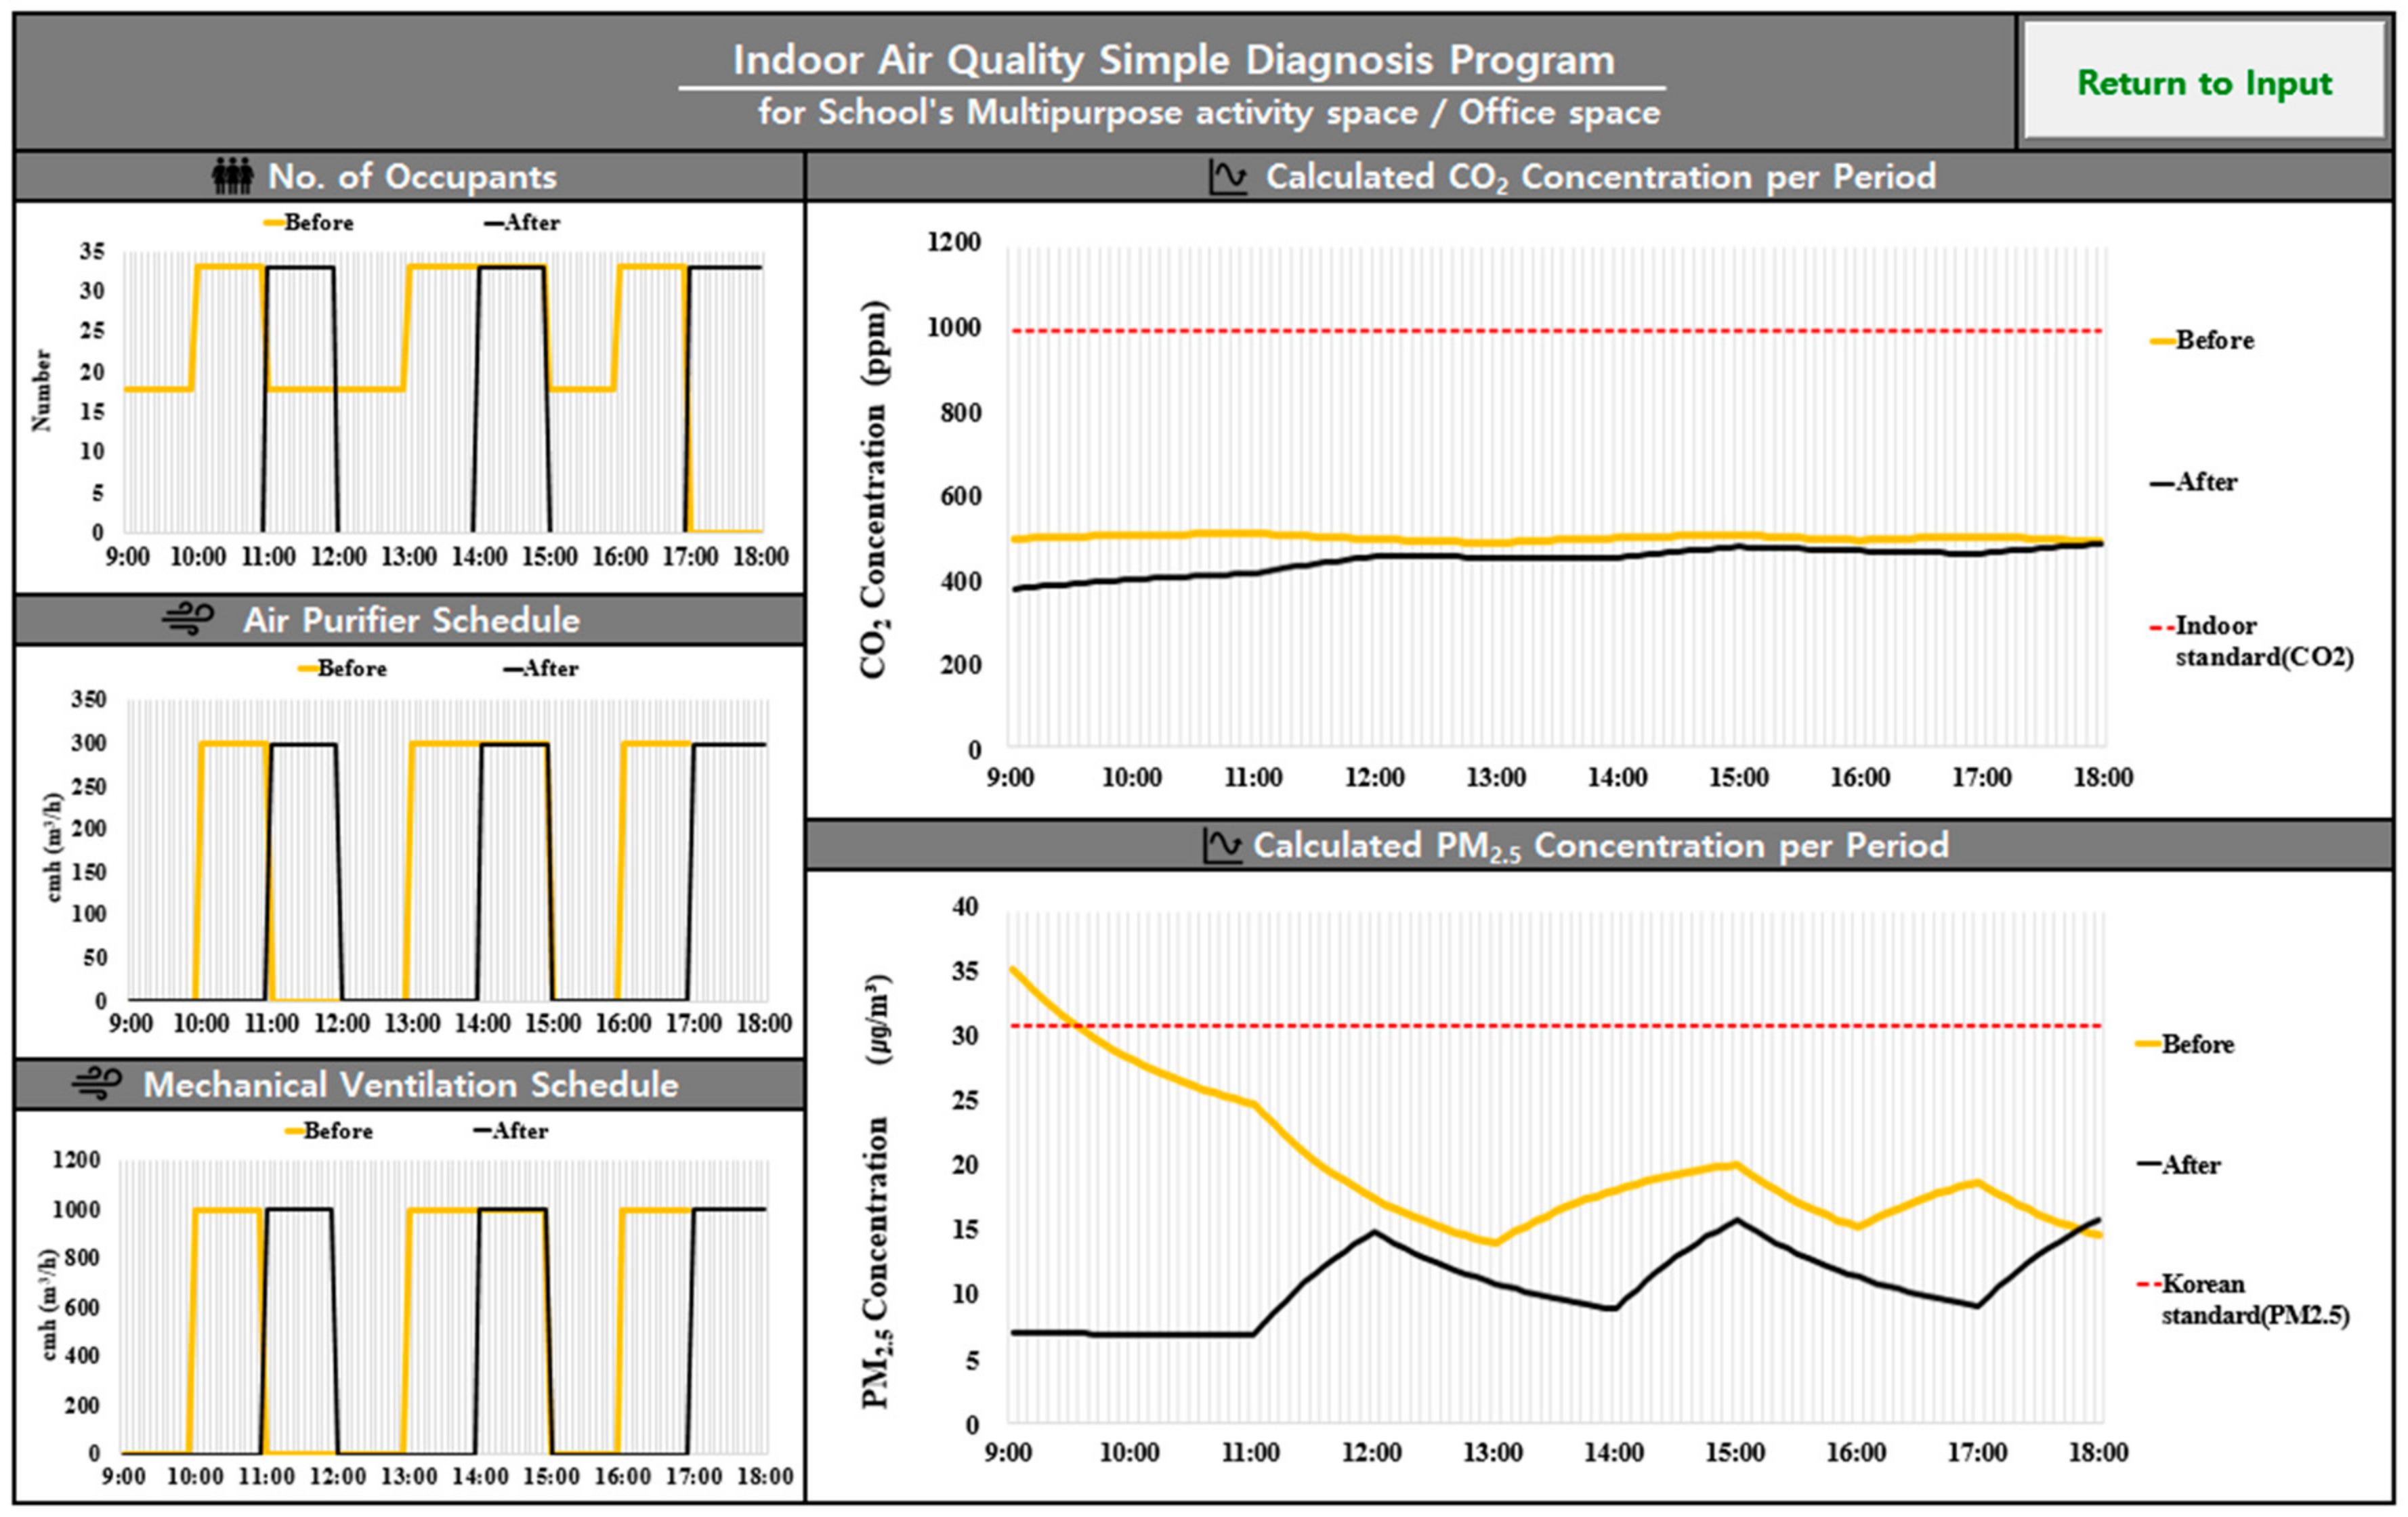Click the Air Purifier Schedule wind icon

pyautogui.click(x=188, y=620)
